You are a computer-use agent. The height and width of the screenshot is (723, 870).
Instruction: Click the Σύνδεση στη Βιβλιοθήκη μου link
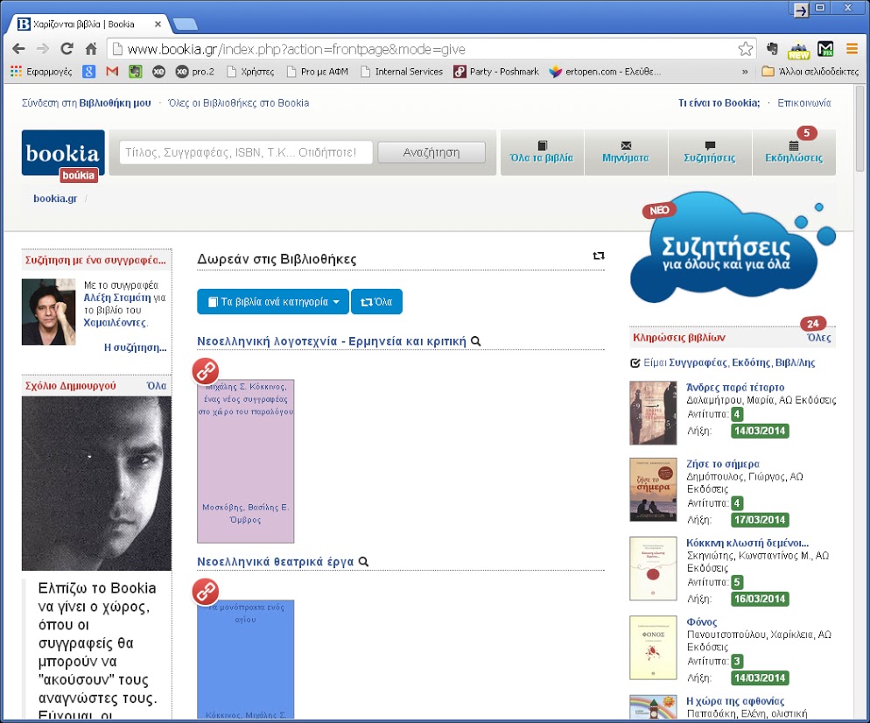point(86,103)
